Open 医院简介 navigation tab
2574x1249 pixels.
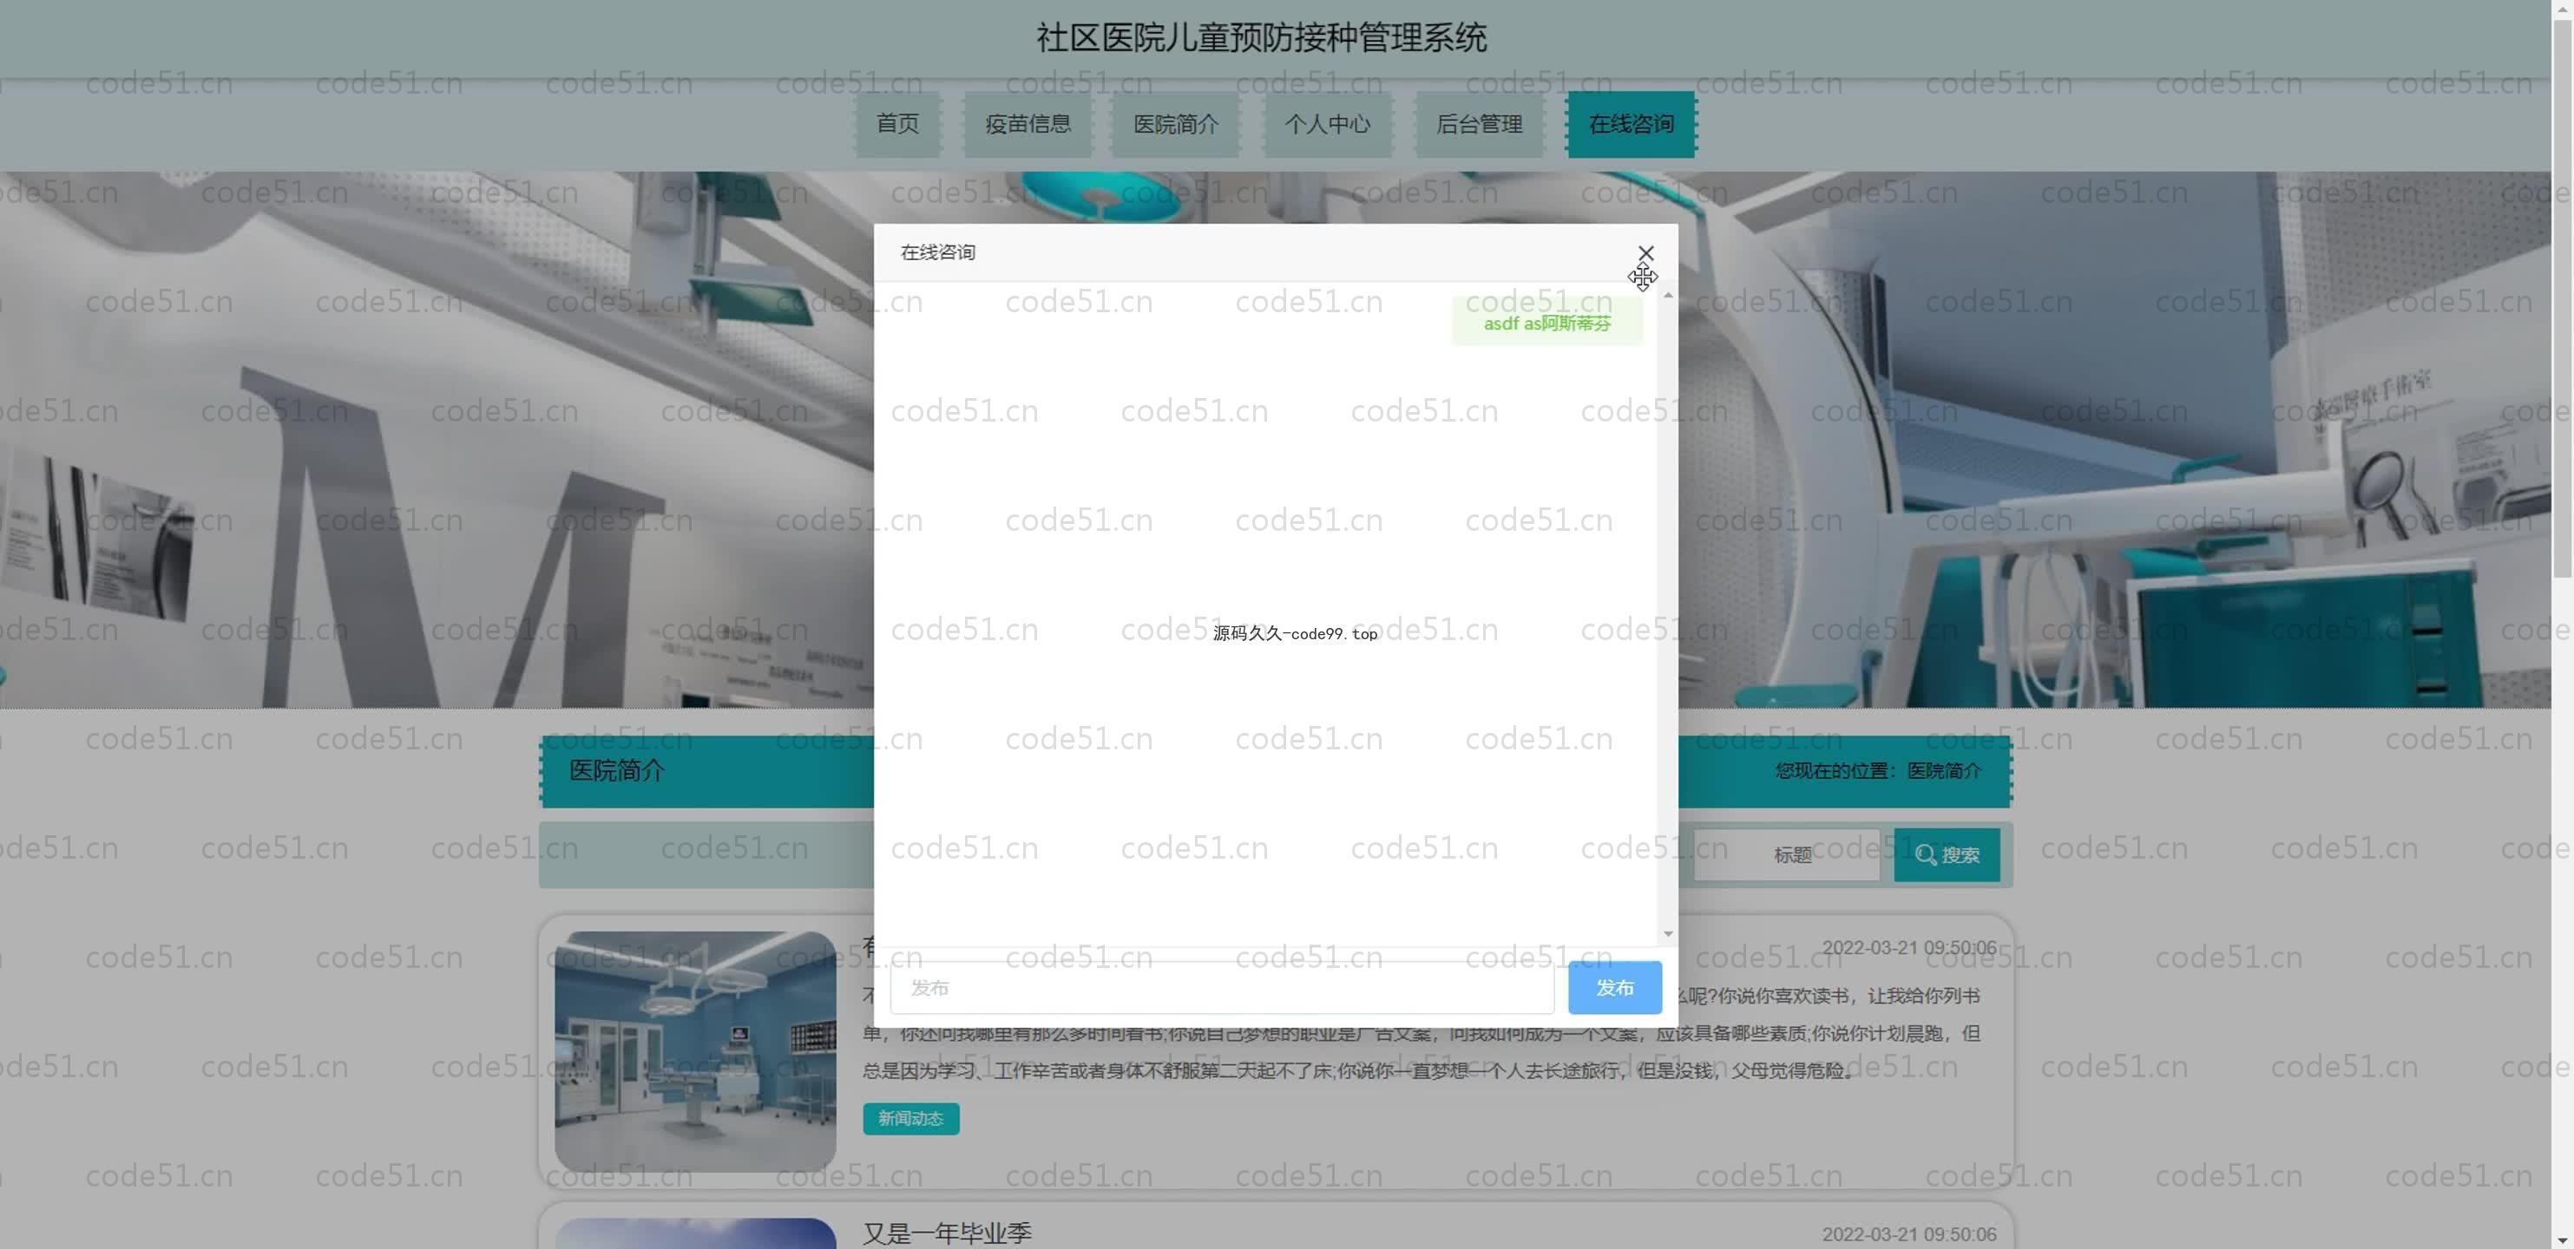coord(1176,124)
